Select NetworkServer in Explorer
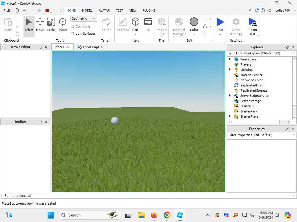This screenshot has width=297, height=222. (251, 80)
